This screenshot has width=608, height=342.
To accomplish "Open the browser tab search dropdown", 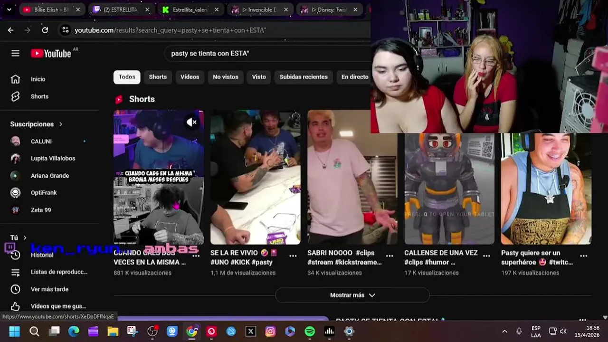I will pyautogui.click(x=9, y=9).
